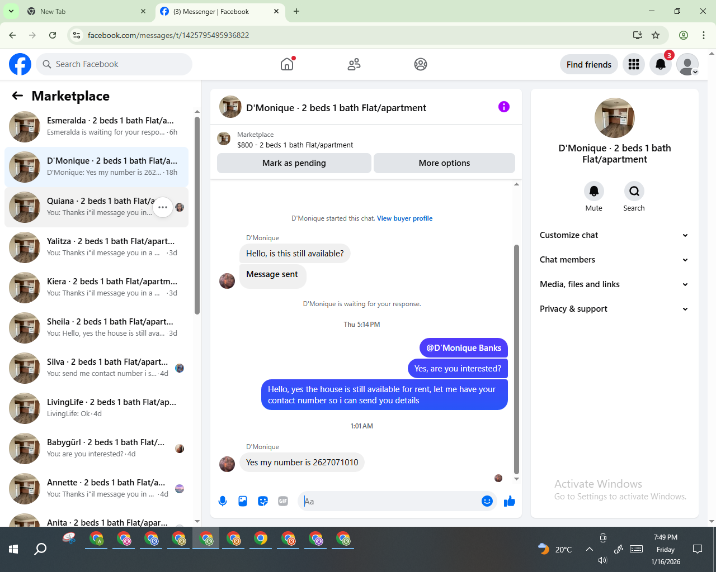The image size is (716, 572).
Task: Choose a sticker icon
Action: pyautogui.click(x=263, y=501)
